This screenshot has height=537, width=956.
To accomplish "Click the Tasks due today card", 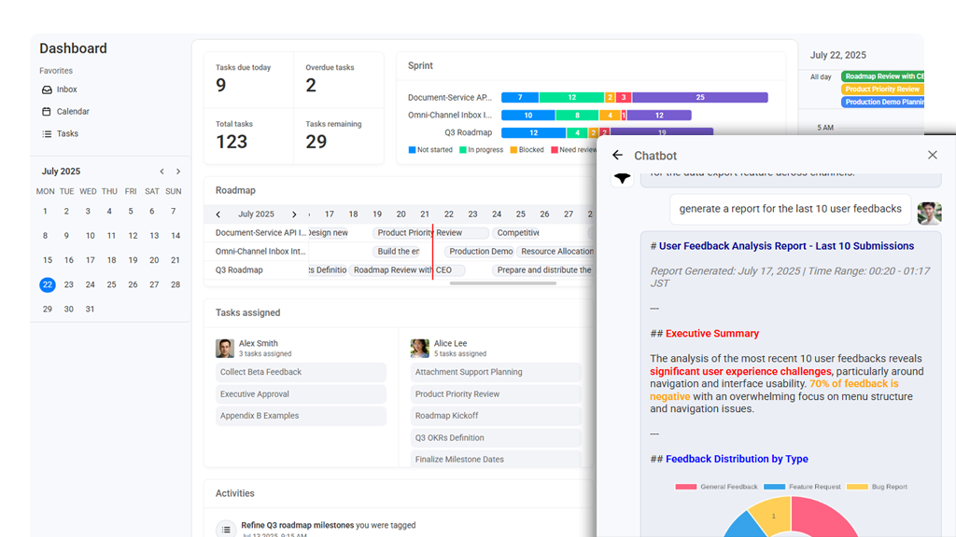I will [248, 80].
